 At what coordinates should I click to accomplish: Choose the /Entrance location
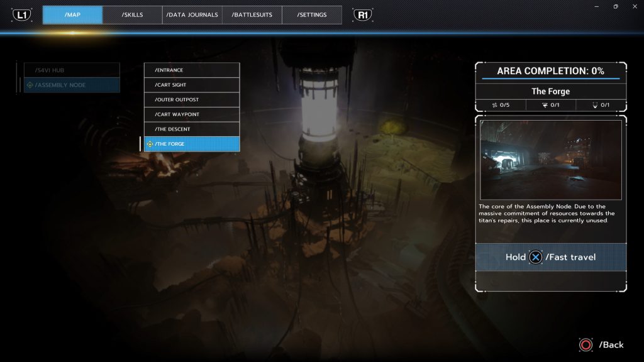pyautogui.click(x=192, y=70)
